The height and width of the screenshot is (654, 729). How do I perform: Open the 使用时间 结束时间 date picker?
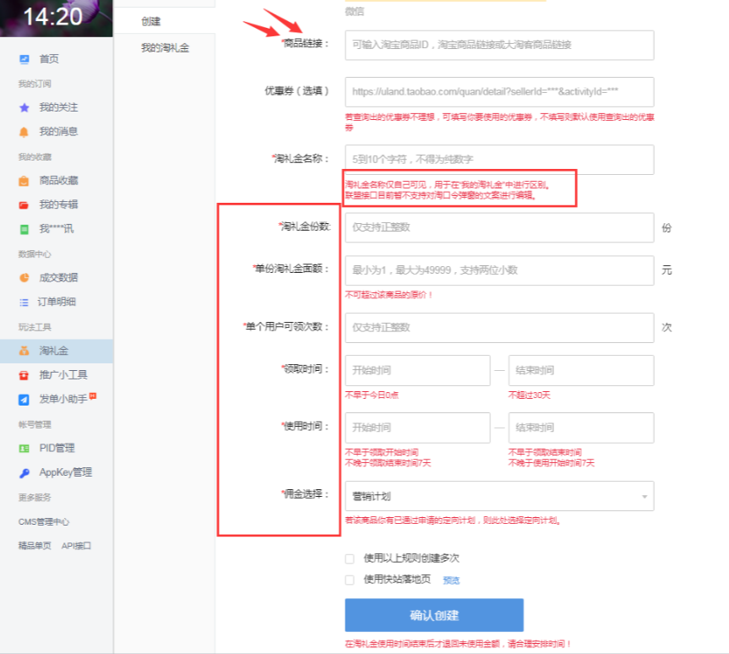[580, 428]
